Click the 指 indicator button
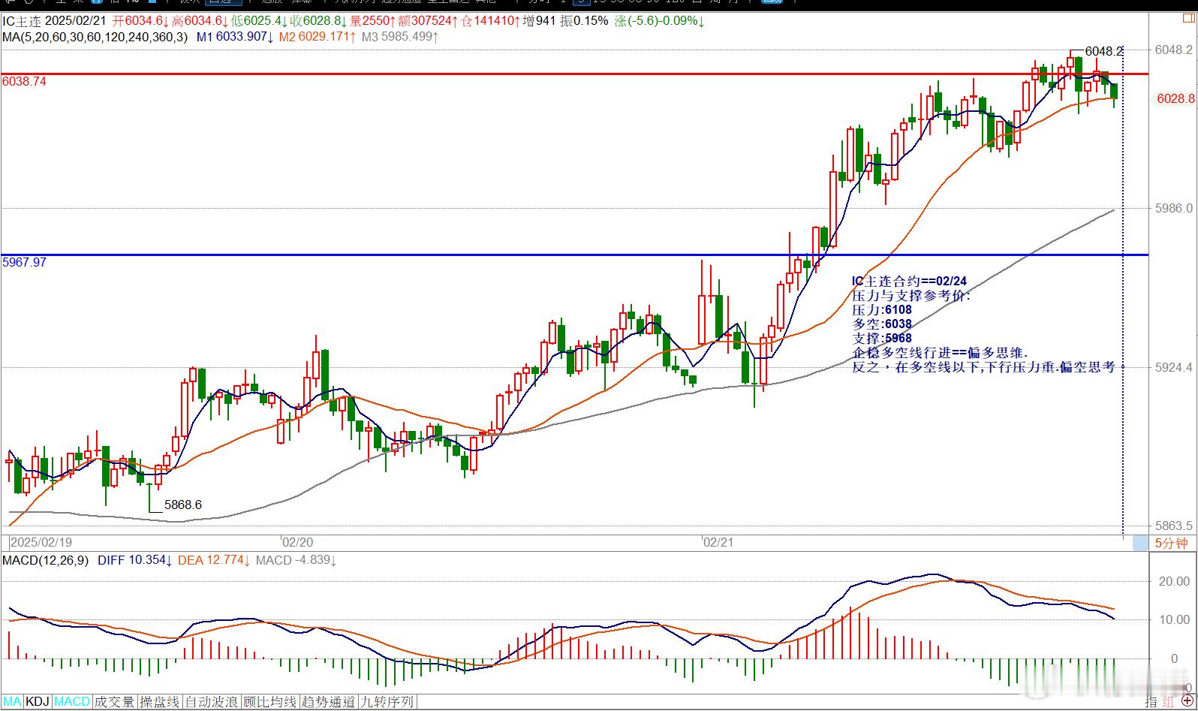Screen dimensions: 1198x711 pyautogui.click(x=1151, y=701)
